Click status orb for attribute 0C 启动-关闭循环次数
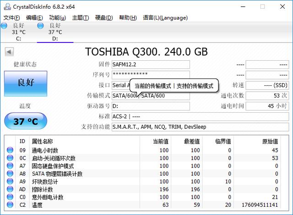The height and width of the screenshot is (215, 293). point(10,158)
